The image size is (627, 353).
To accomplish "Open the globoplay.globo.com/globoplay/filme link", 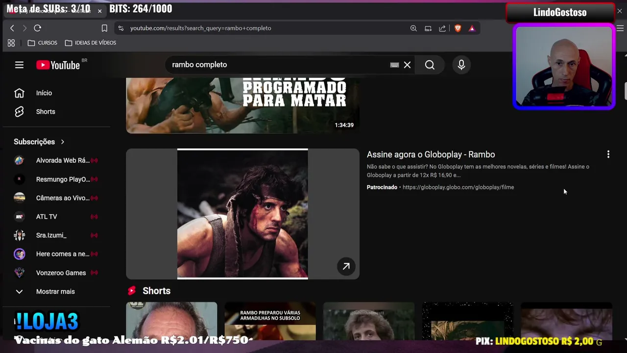I will coord(458,187).
